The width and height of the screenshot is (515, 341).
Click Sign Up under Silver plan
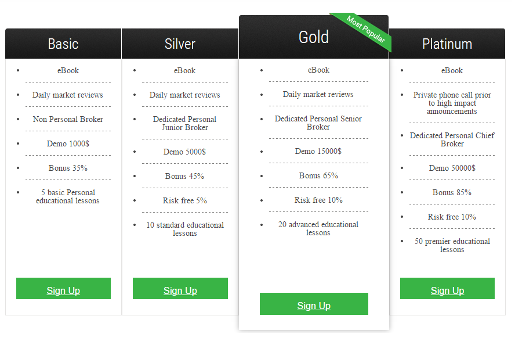(x=180, y=289)
